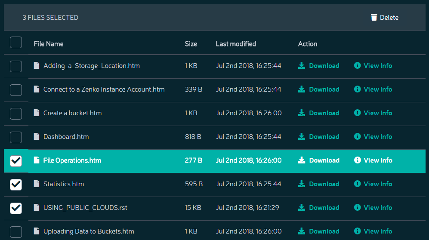Click View Info link for Statistics.htm
Screen dimensions: 429x240
click(377, 184)
